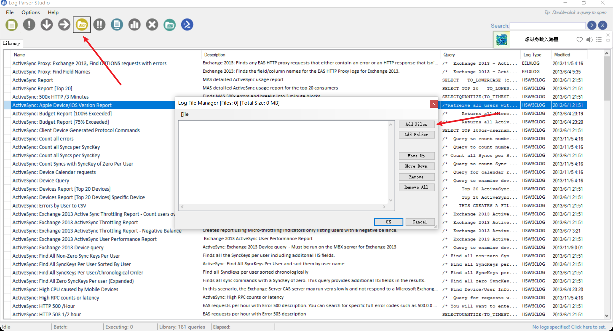Sort by the Log Type column header
Screen dimensions: 613x331
pos(536,55)
